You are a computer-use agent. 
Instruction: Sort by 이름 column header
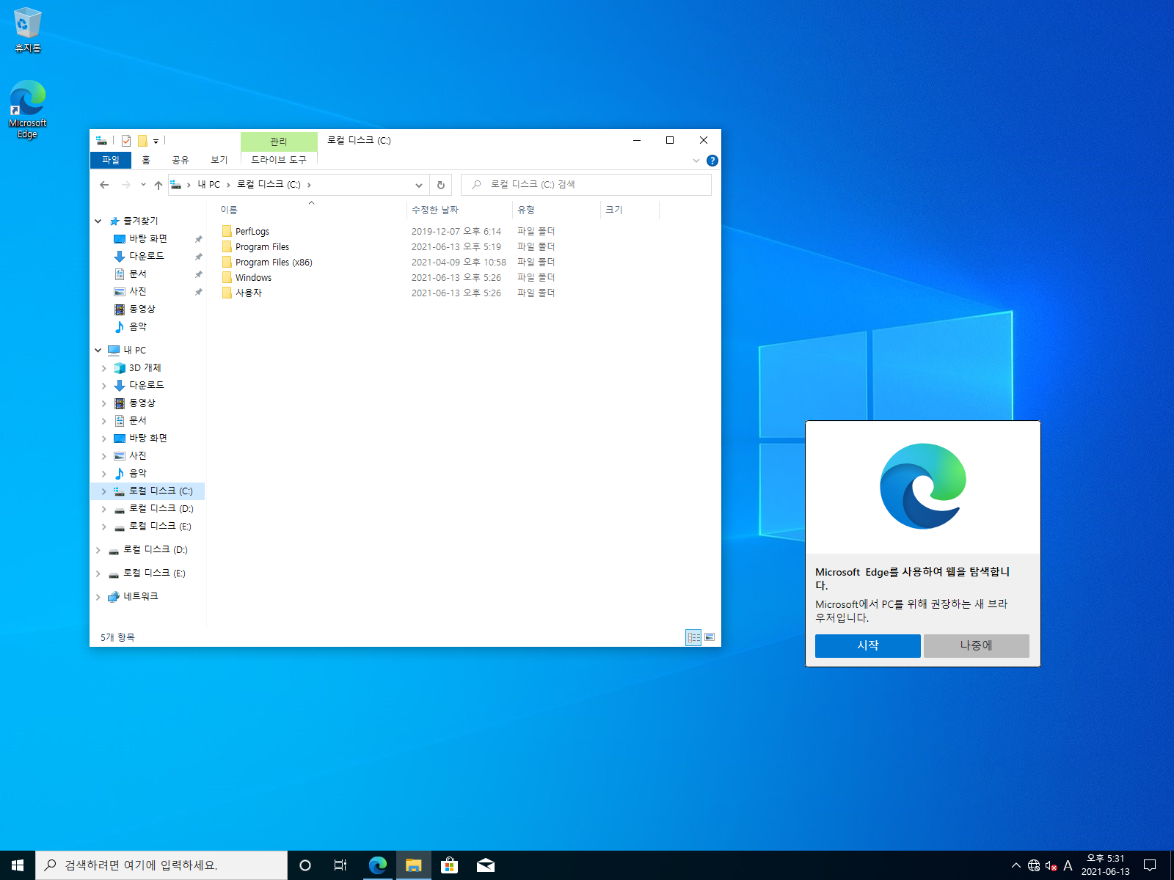(311, 210)
